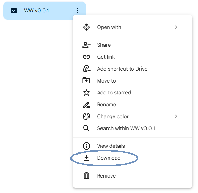The image size is (198, 193).
Task: Click the Open with arrows icon
Action: point(86,27)
